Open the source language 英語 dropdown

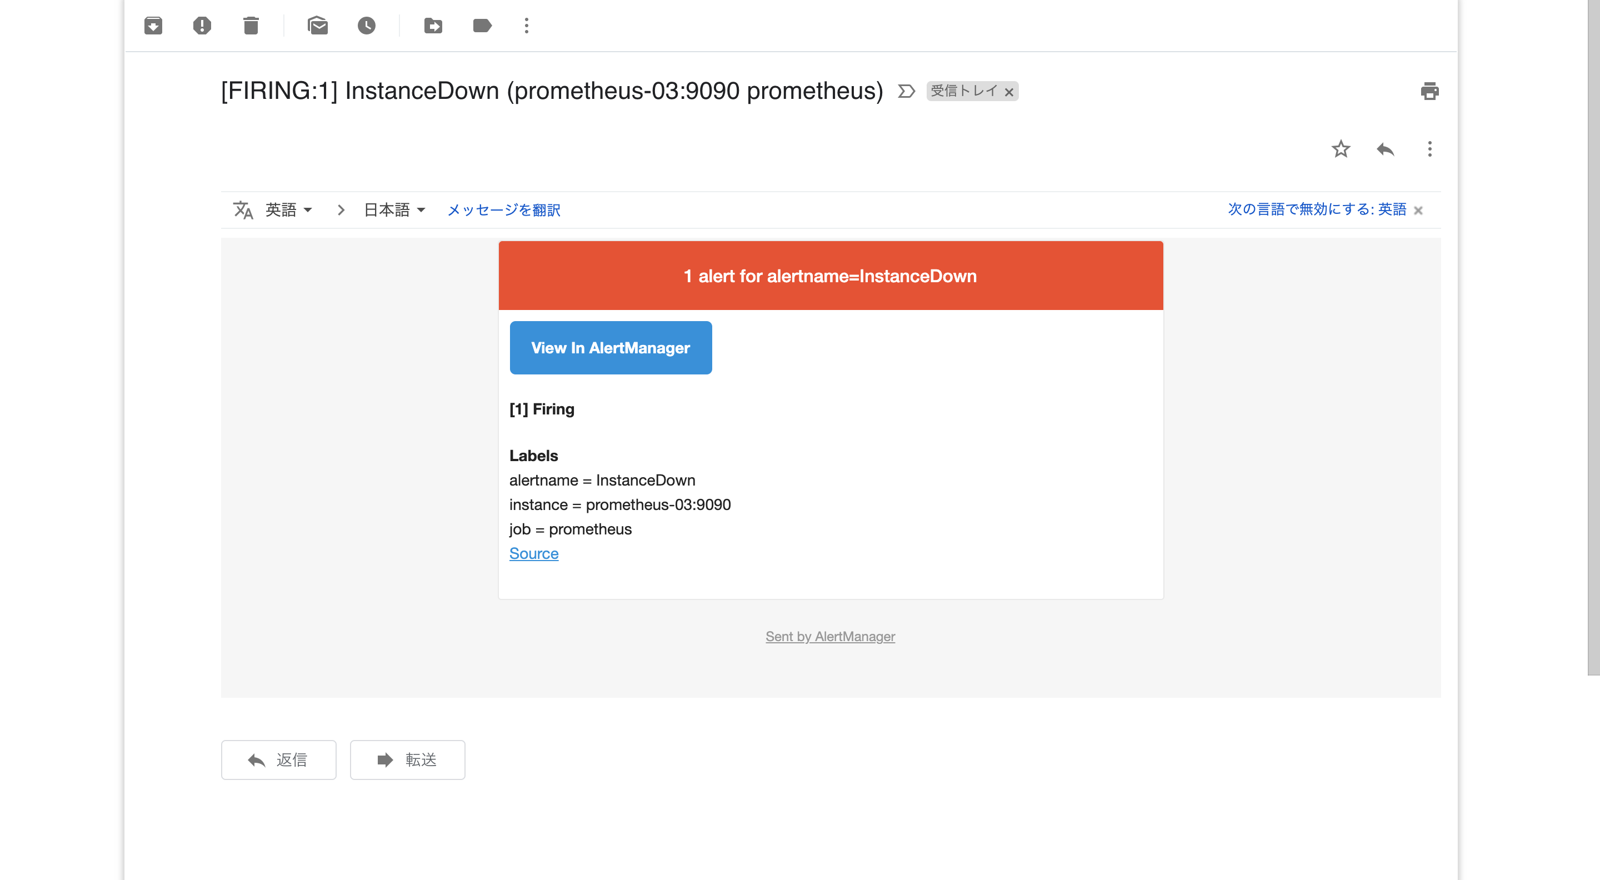tap(289, 210)
